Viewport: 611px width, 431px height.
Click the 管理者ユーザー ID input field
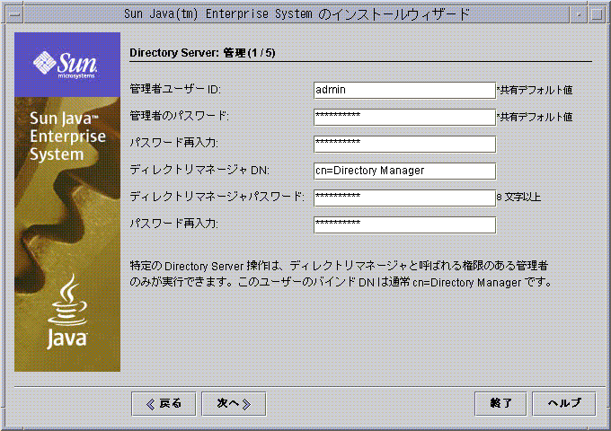click(404, 91)
